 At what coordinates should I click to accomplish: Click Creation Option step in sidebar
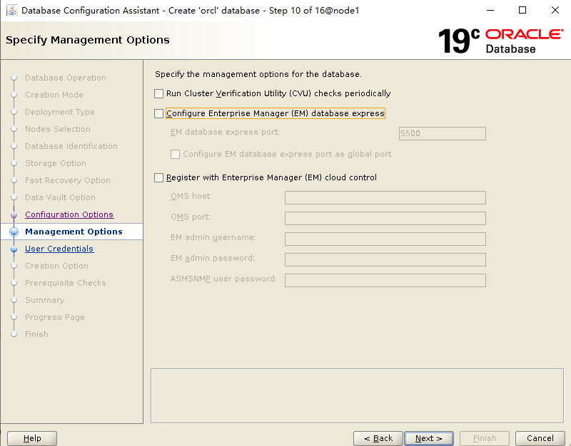click(56, 266)
